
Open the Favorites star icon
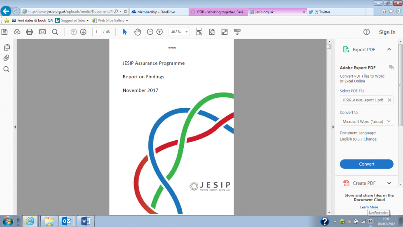(x=391, y=11)
